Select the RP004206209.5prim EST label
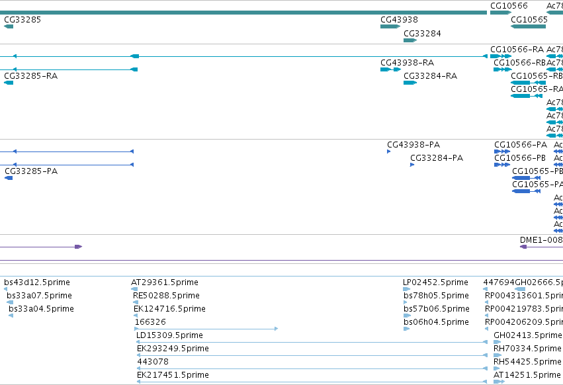This screenshot has width=563, height=385. (x=524, y=322)
